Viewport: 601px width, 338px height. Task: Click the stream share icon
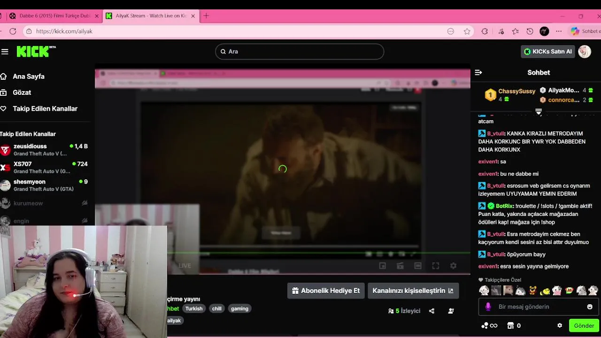(x=431, y=311)
